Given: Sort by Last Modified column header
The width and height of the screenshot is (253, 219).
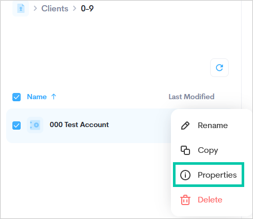Looking at the screenshot, I should (x=192, y=97).
